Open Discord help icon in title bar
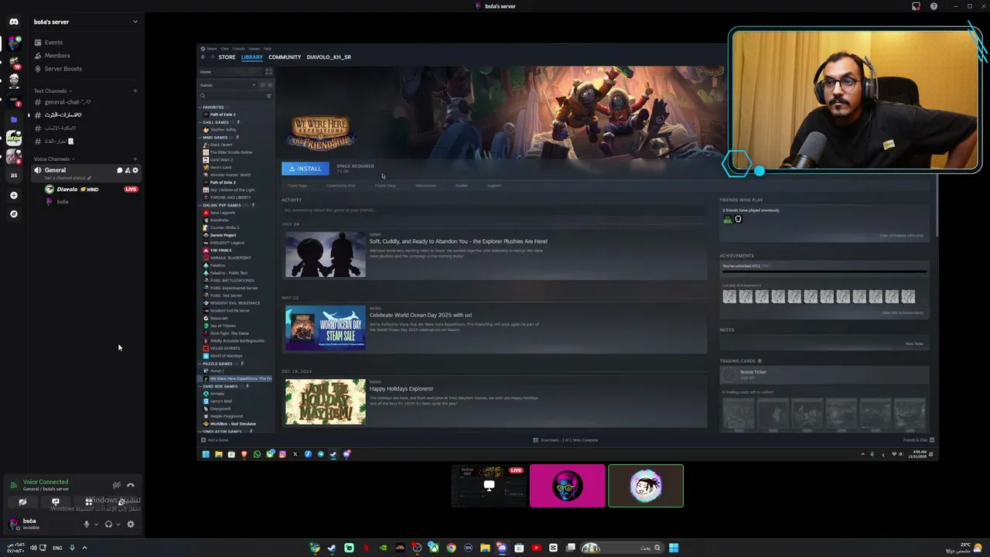The width and height of the screenshot is (990, 557). pos(934,6)
